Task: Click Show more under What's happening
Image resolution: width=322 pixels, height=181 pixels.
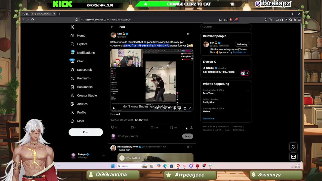Action: [209, 119]
